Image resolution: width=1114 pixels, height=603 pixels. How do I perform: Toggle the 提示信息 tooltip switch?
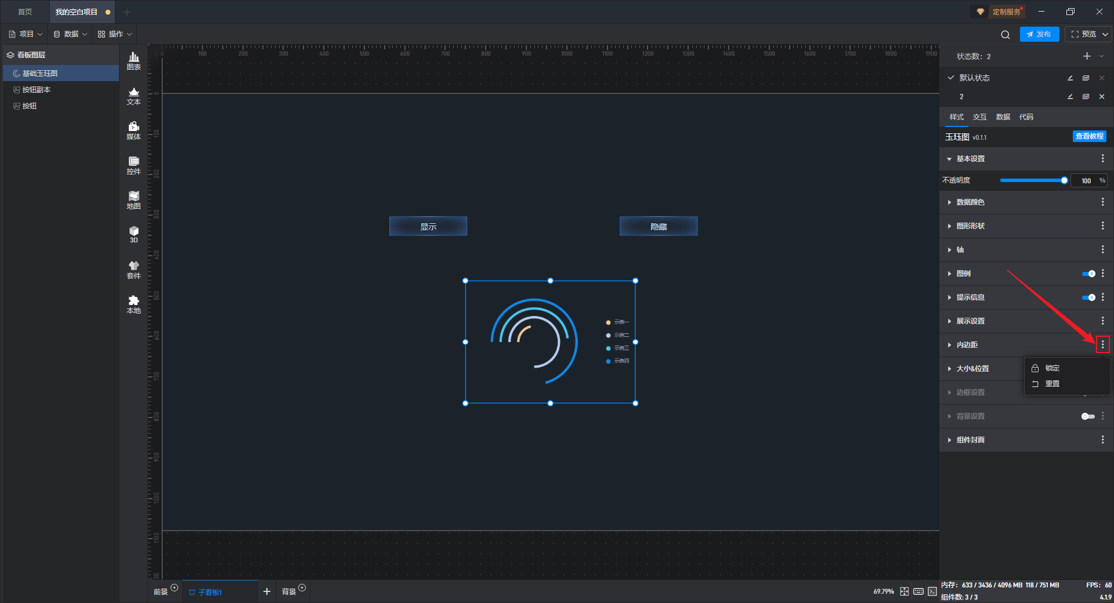pos(1088,297)
